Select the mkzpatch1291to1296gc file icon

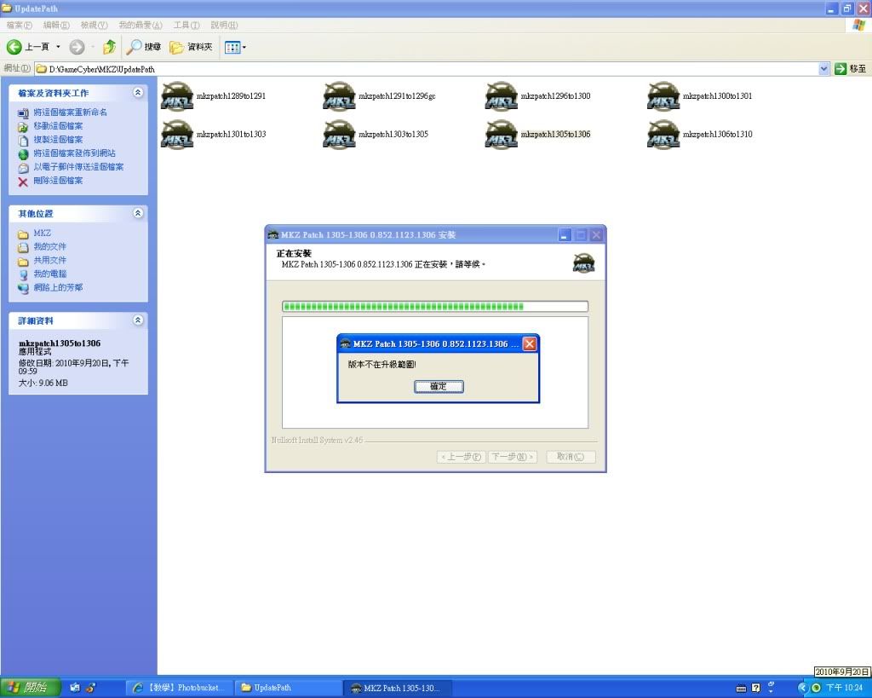pyautogui.click(x=339, y=96)
